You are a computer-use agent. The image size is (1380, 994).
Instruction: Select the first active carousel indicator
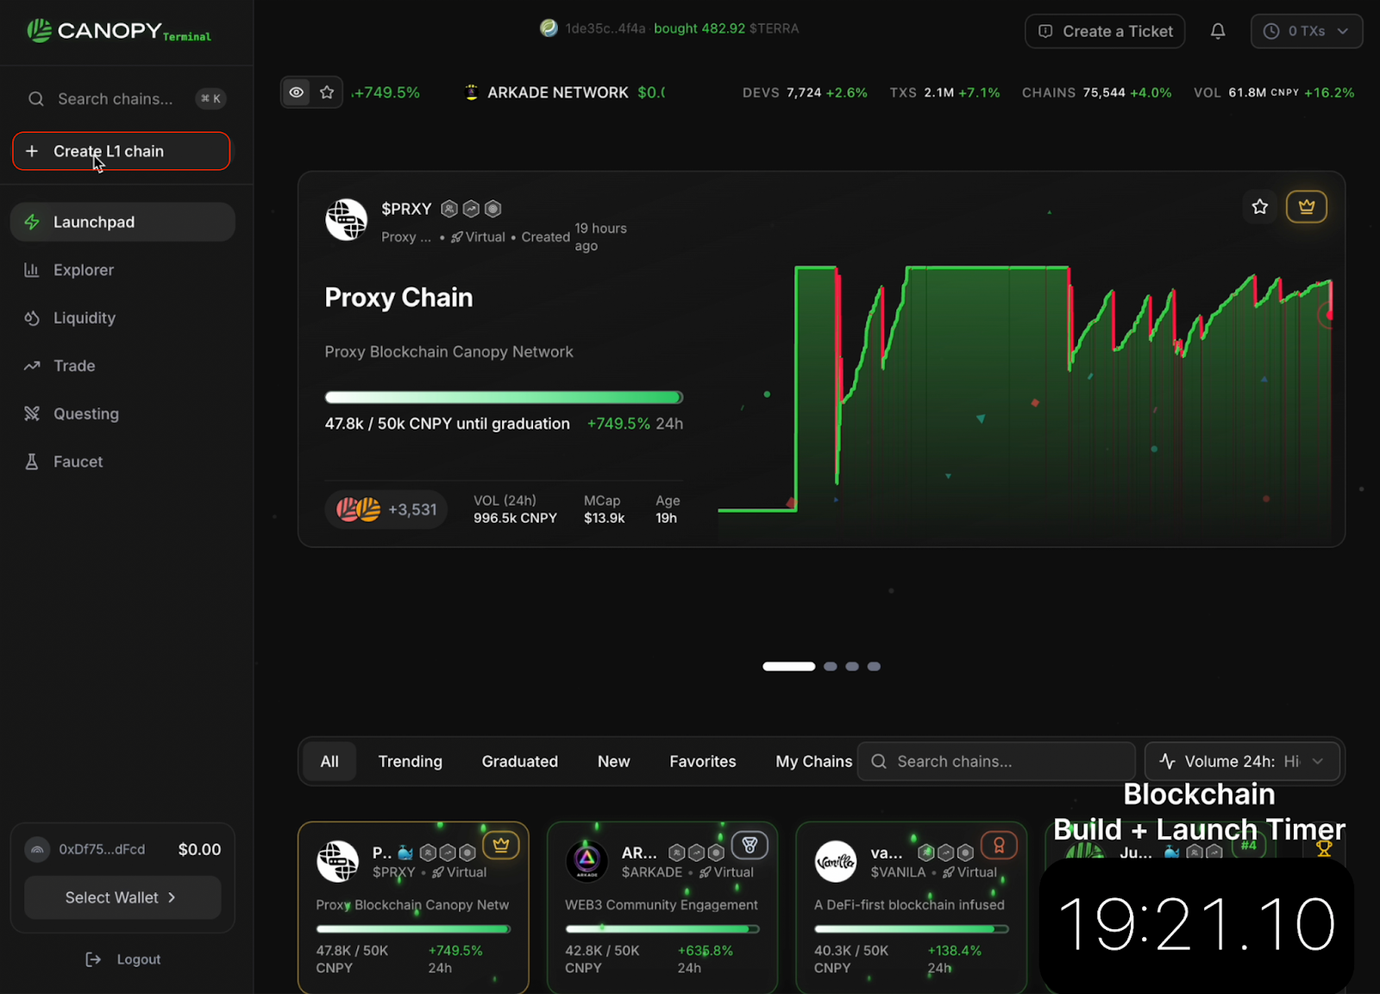[x=788, y=666]
